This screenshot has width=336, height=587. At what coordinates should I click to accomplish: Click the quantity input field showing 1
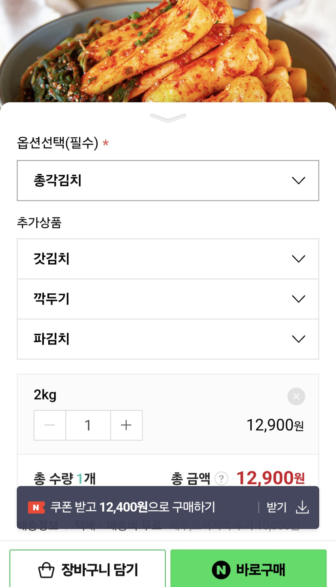pyautogui.click(x=88, y=425)
